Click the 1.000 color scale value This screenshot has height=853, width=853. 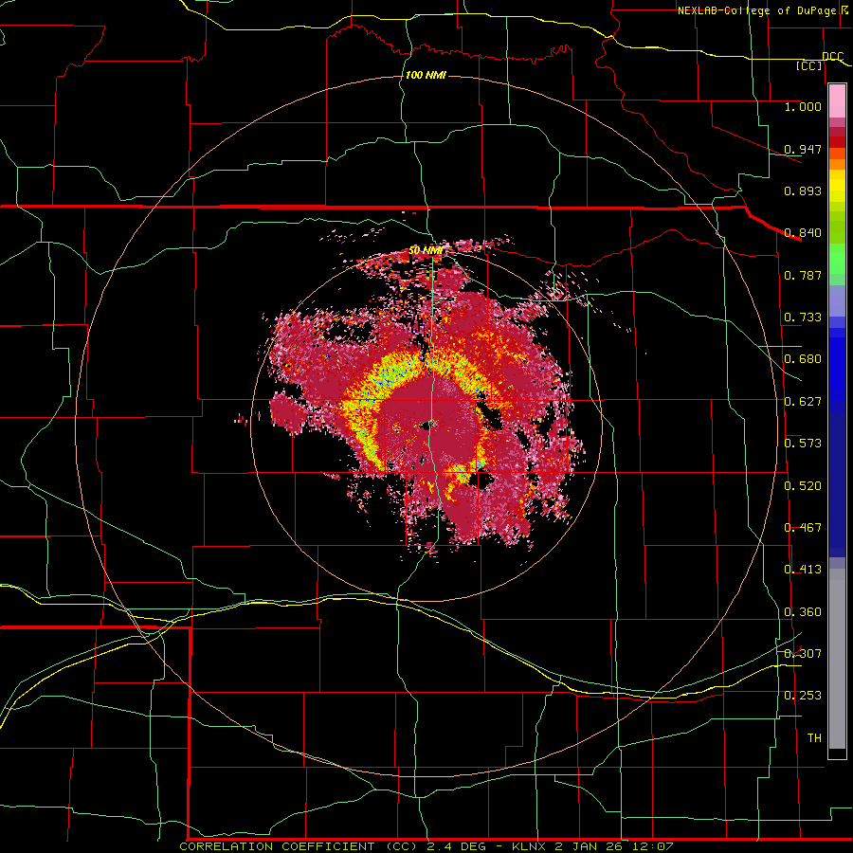[x=803, y=106]
